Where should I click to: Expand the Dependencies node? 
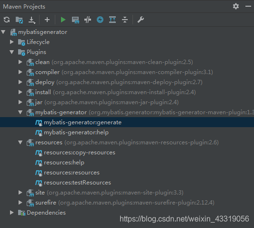pyautogui.click(x=11, y=213)
